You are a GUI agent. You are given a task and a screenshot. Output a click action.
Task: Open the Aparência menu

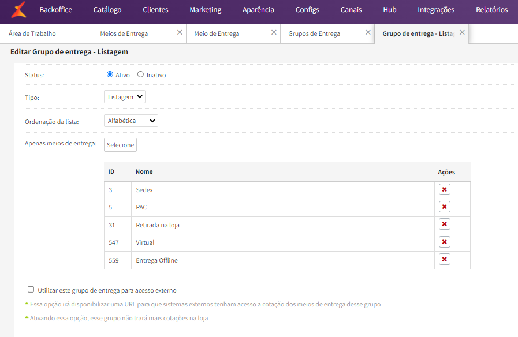click(x=258, y=10)
